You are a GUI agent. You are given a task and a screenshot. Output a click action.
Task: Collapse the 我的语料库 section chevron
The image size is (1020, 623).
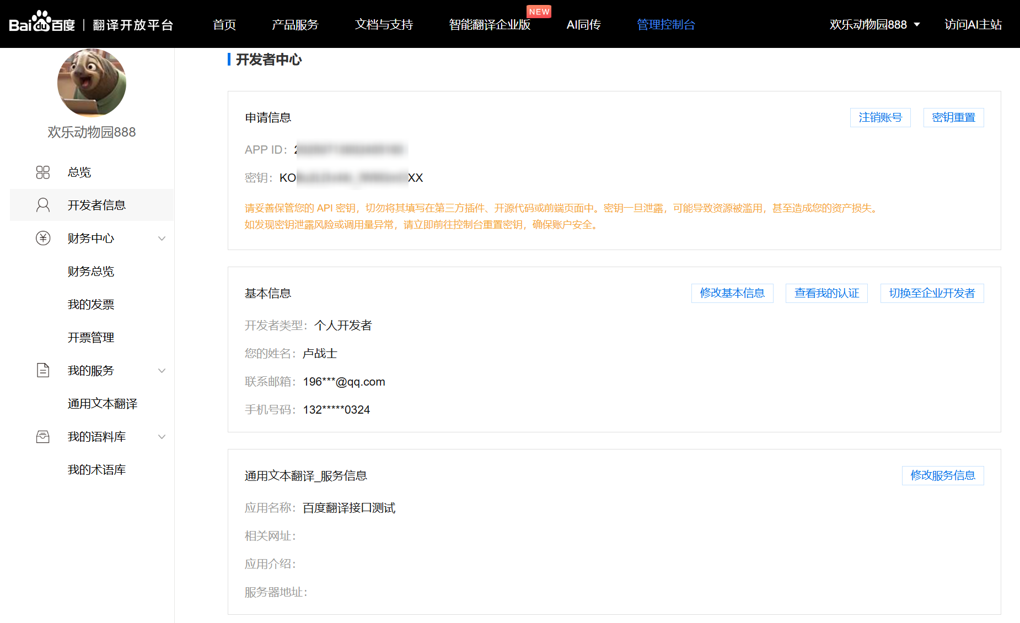click(162, 437)
